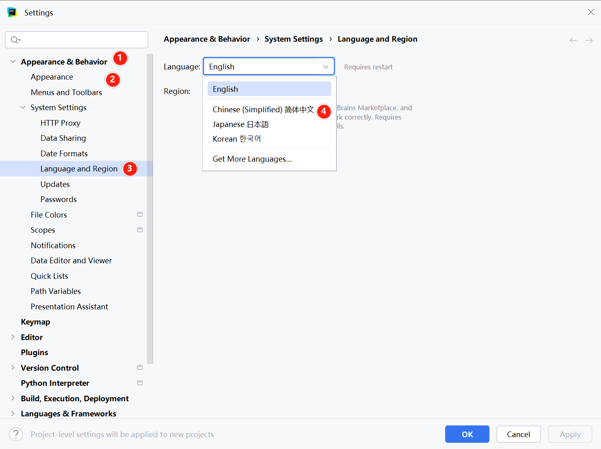Click project-level icon beside Python Interpreter
The width and height of the screenshot is (601, 449).
point(140,383)
